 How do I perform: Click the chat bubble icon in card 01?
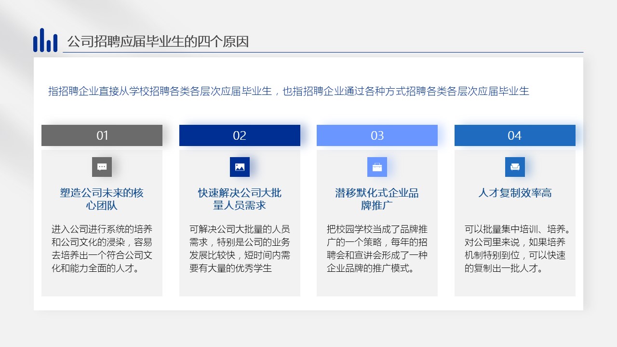[x=102, y=167]
